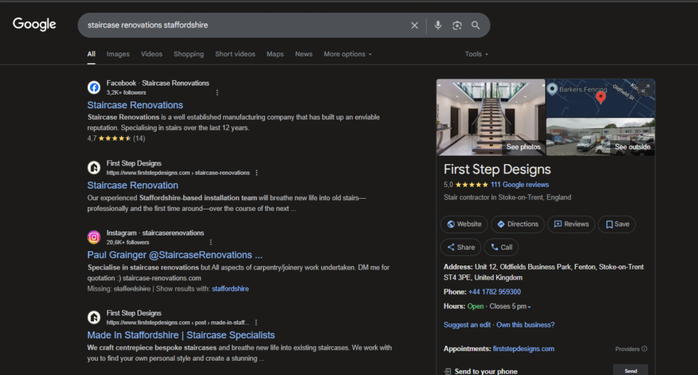698x375 pixels.
Task: Open Google Lens image search icon
Action: 457,25
